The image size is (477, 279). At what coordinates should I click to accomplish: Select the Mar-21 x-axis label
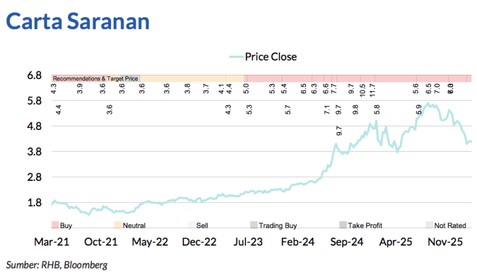53,242
